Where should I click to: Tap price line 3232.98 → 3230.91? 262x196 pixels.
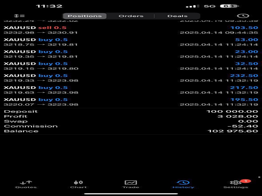pos(41,33)
